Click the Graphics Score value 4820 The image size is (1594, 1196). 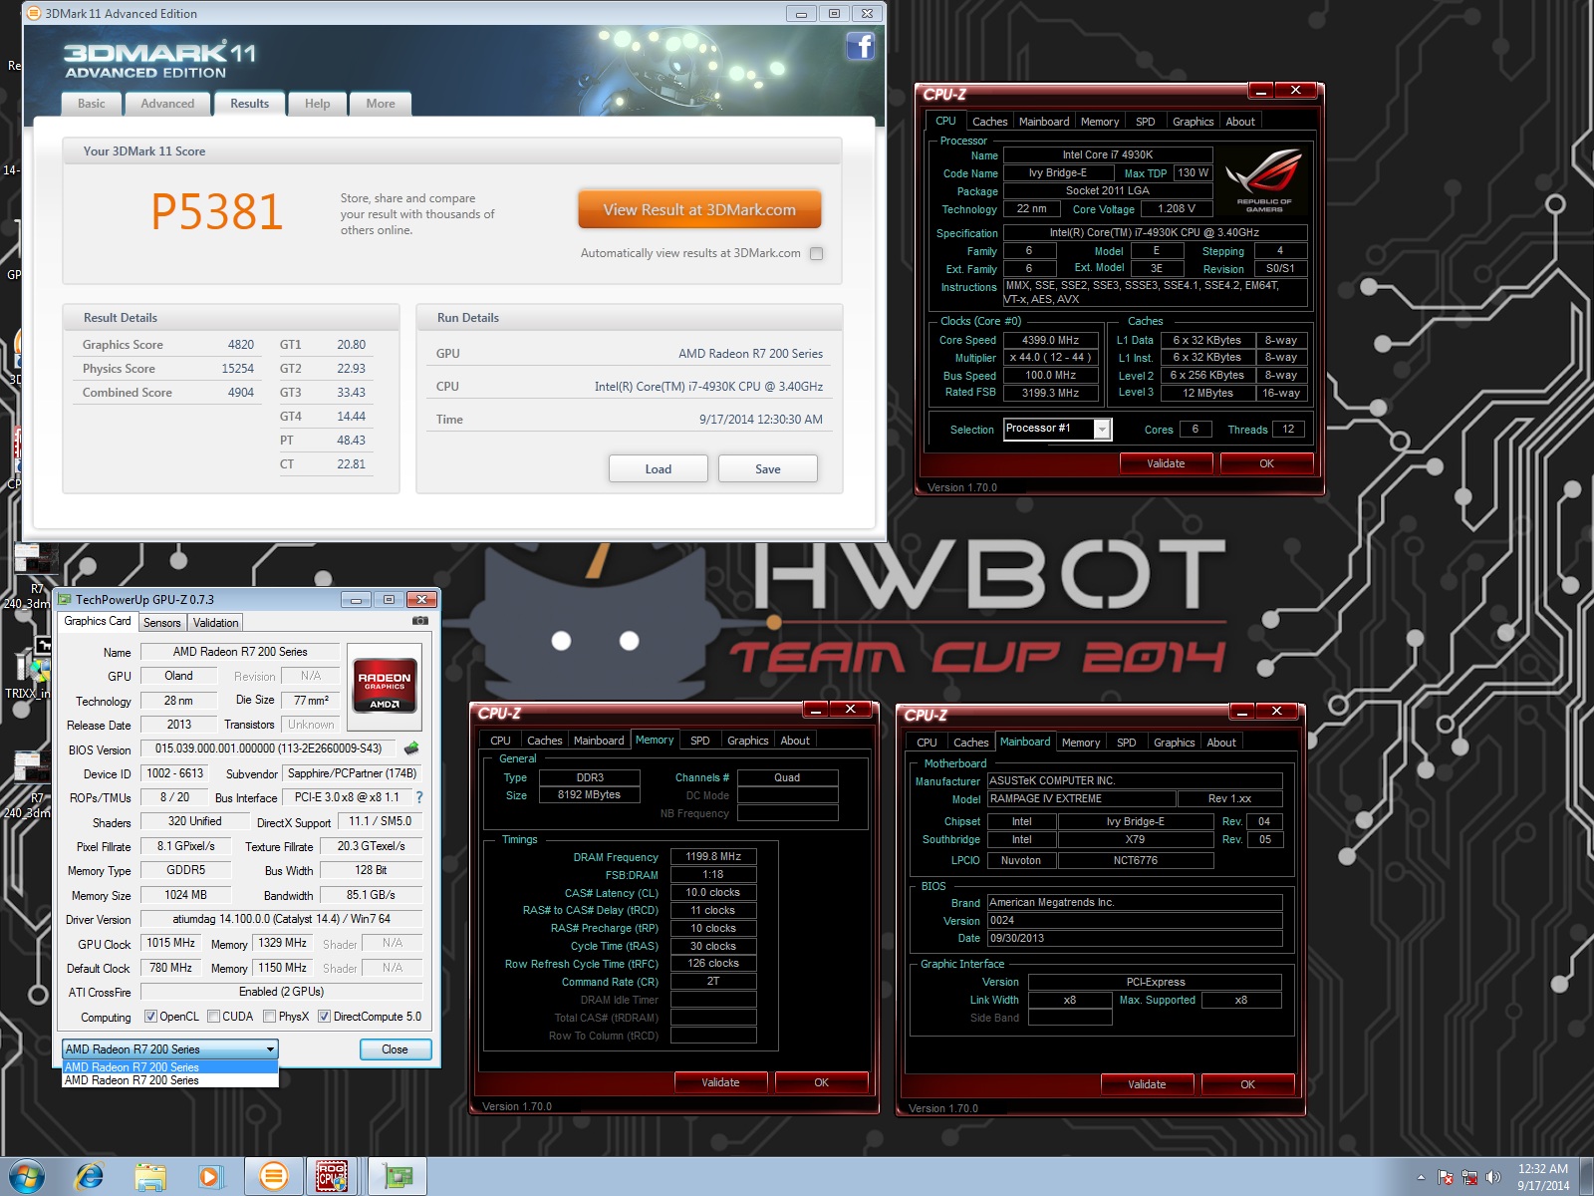(241, 345)
